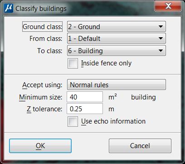Enable Inside fence only checkbox
The height and width of the screenshot is (164, 185).
(73, 63)
